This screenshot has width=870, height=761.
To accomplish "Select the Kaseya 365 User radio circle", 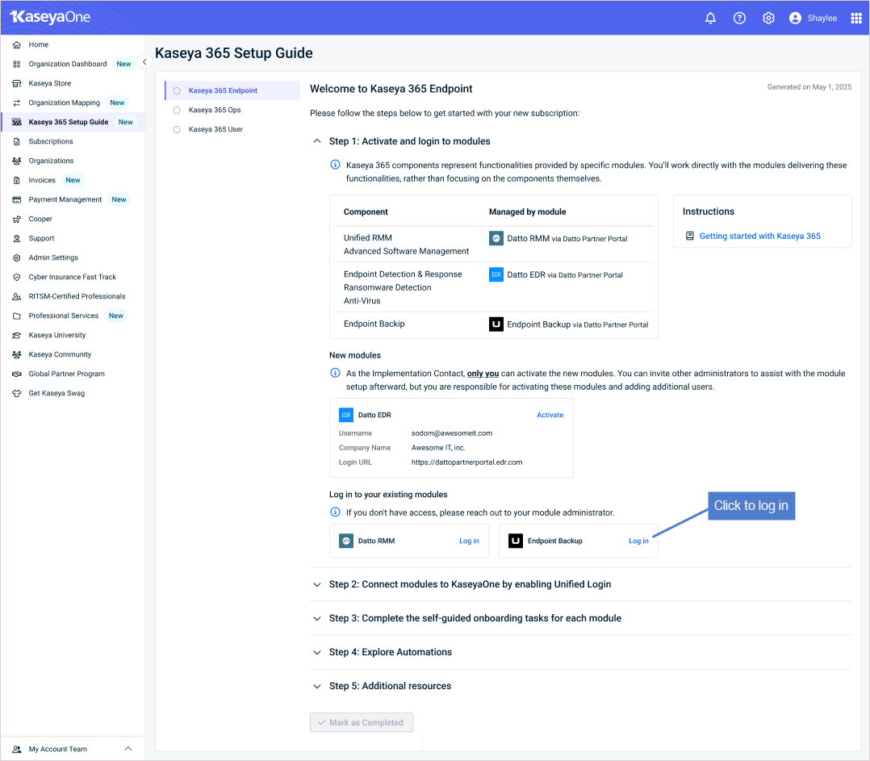I will tap(177, 130).
